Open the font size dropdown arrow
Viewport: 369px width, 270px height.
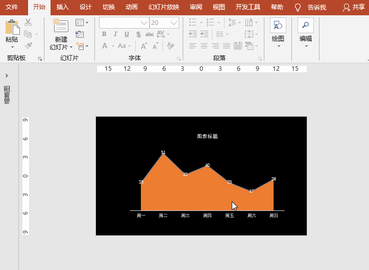[x=174, y=23]
